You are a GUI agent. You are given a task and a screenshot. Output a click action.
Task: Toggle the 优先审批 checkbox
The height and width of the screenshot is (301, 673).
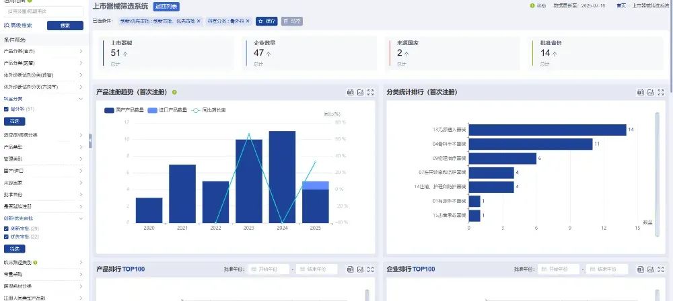pos(6,236)
